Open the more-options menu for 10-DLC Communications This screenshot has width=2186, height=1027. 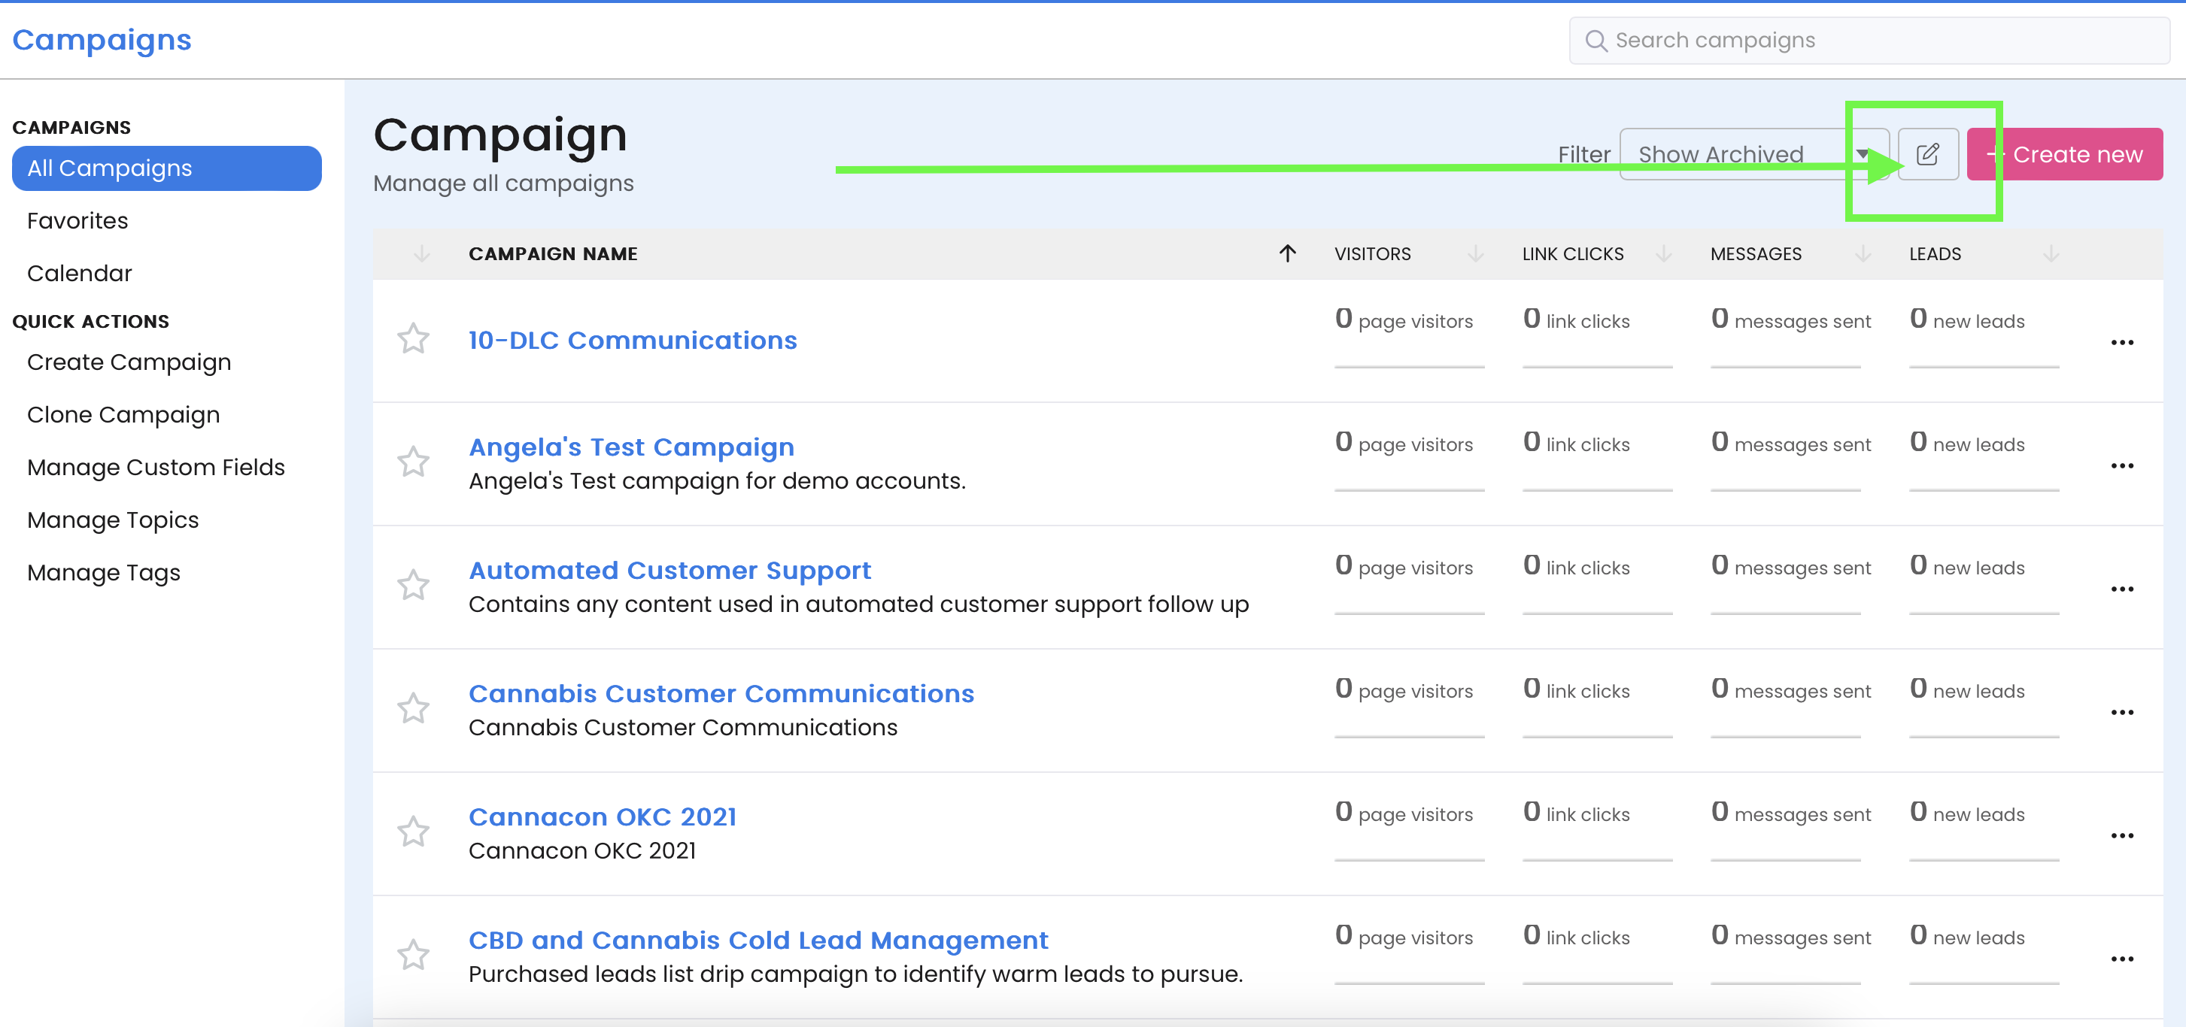pyautogui.click(x=2121, y=343)
